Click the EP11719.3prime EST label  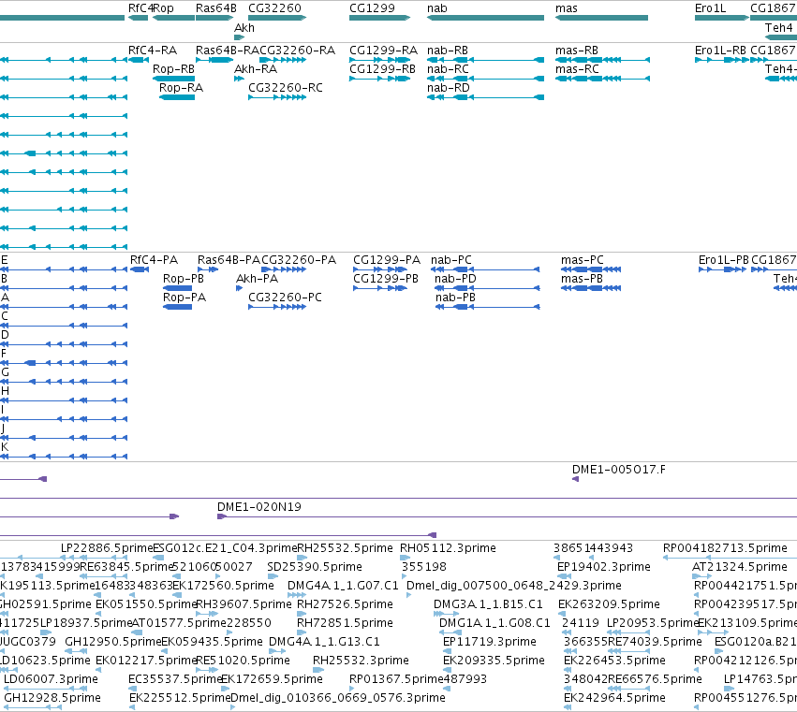point(490,642)
